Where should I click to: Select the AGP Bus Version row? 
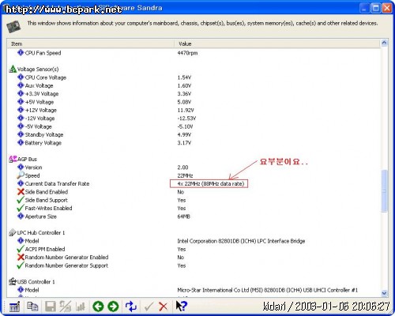pos(194,167)
